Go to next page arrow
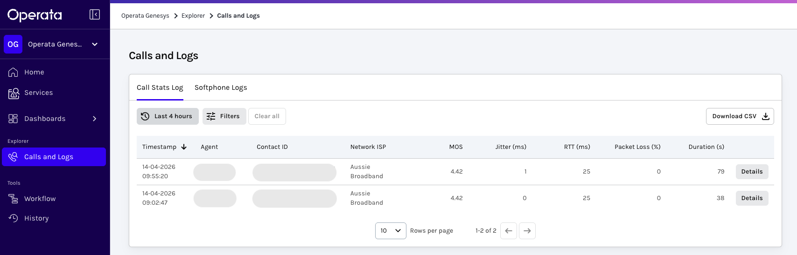The width and height of the screenshot is (797, 255). (x=527, y=231)
